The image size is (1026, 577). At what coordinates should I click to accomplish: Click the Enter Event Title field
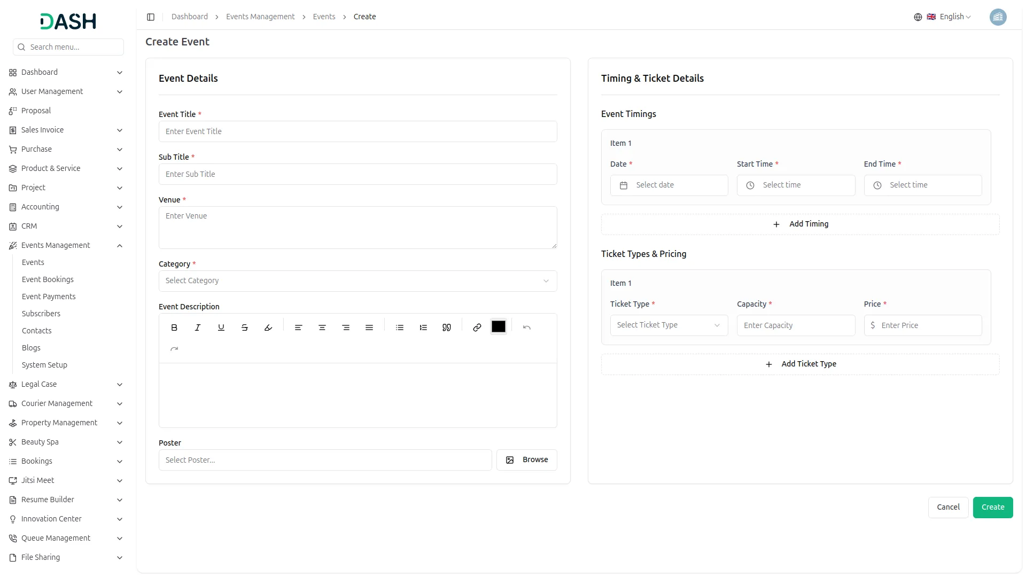[357, 131]
